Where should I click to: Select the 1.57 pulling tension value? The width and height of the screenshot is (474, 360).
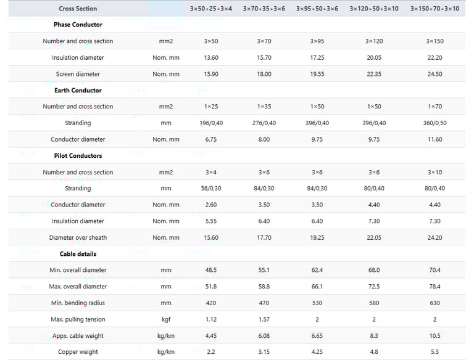point(264,319)
